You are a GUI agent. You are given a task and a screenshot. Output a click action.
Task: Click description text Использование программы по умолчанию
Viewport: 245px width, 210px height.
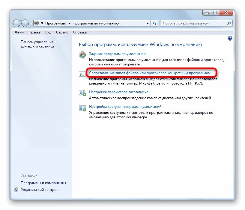157,62
